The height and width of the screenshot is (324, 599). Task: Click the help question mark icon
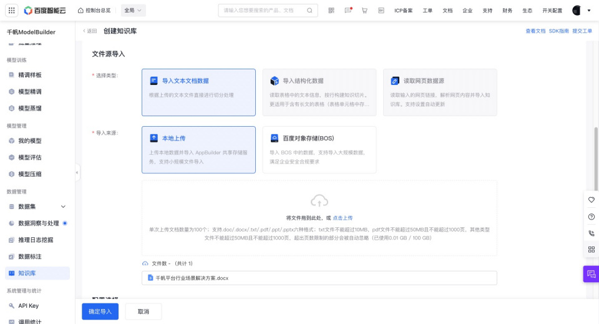[x=591, y=217]
